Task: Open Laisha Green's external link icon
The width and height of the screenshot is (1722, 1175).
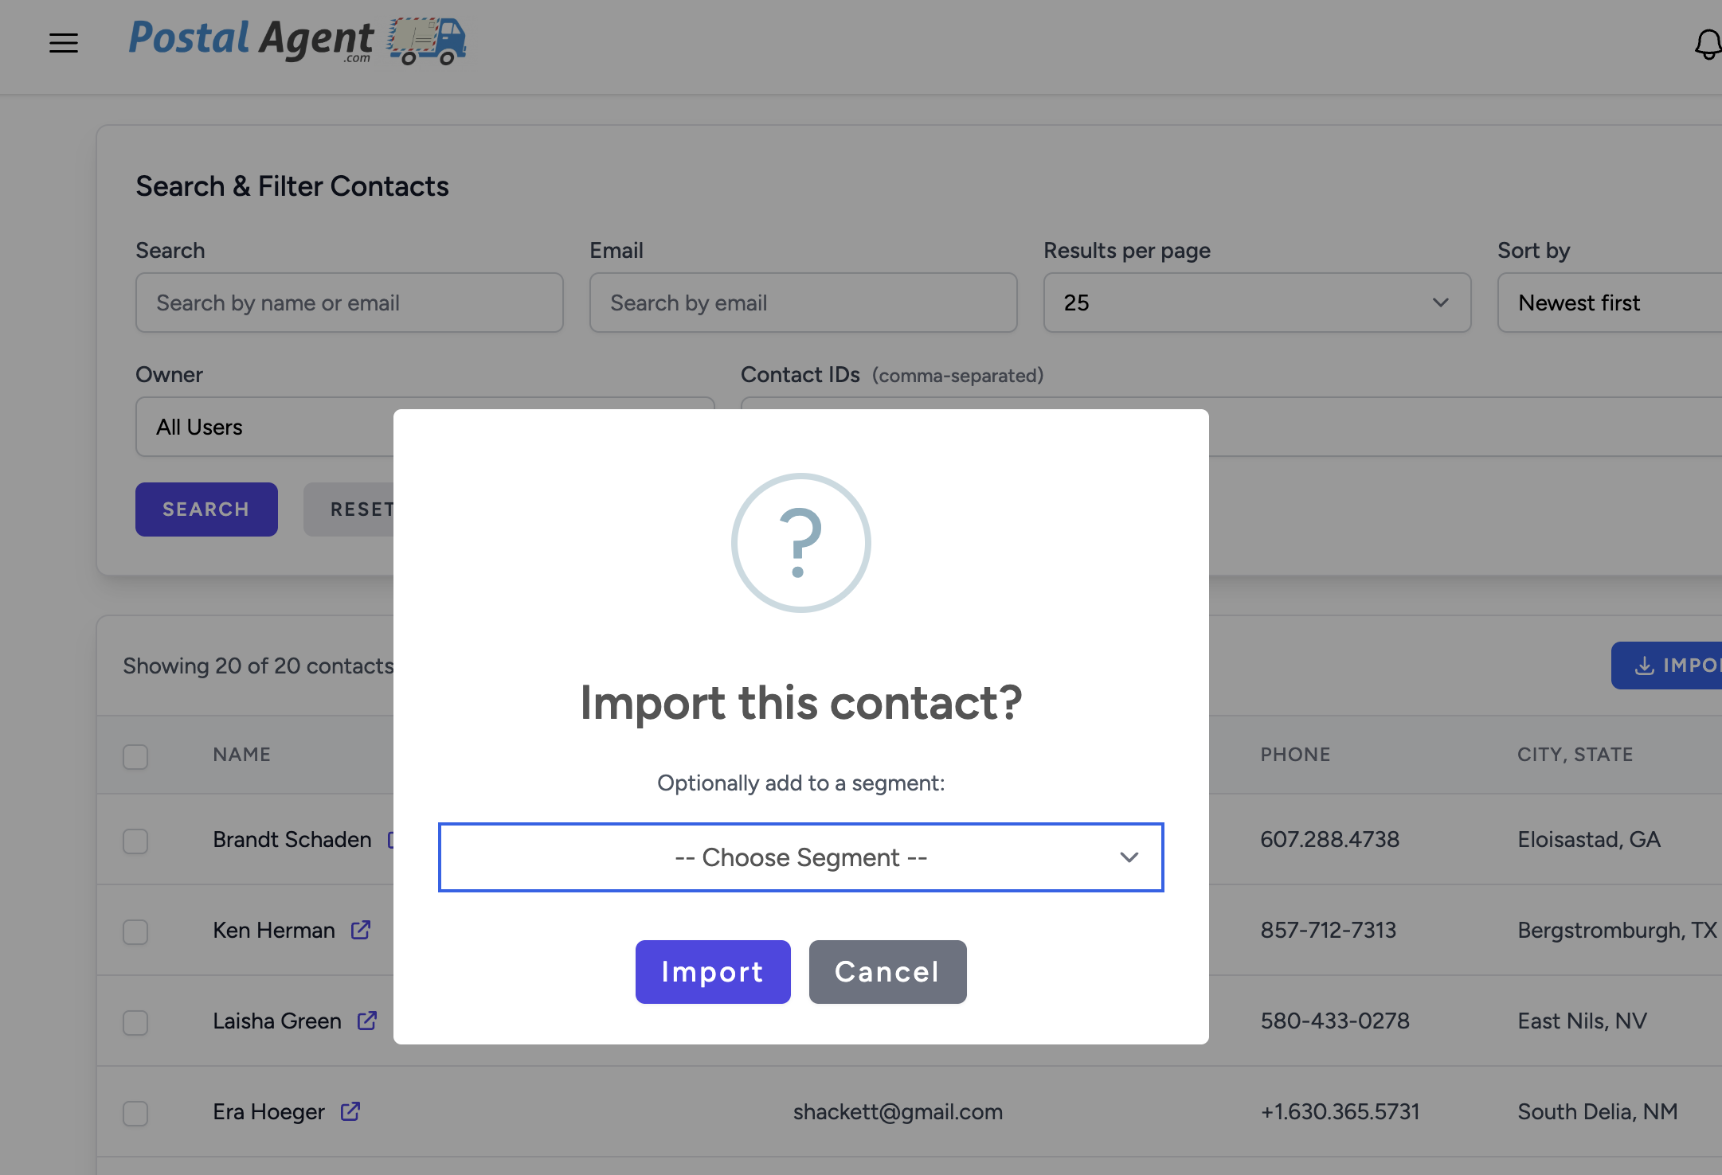Action: coord(367,1021)
